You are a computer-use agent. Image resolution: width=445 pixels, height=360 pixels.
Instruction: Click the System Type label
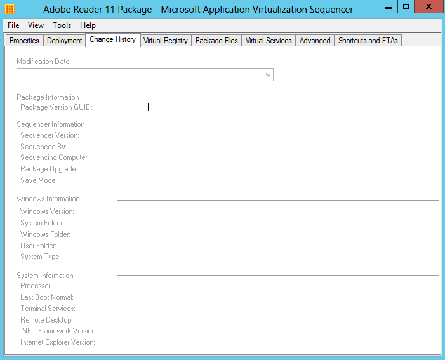click(41, 257)
